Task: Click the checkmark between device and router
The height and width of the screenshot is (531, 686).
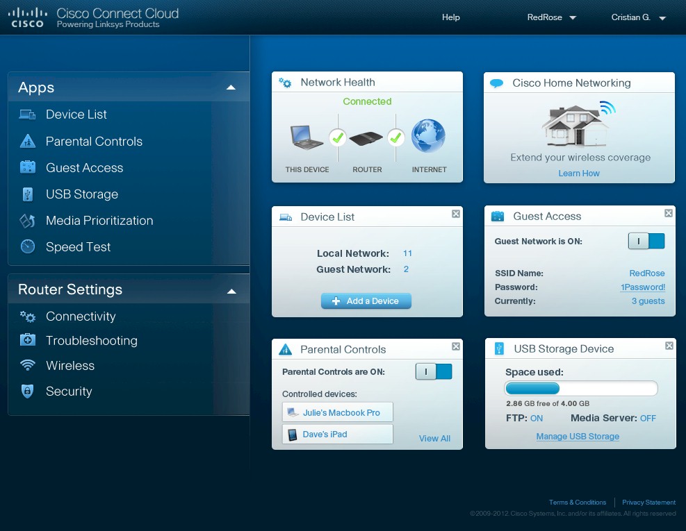Action: click(x=338, y=138)
